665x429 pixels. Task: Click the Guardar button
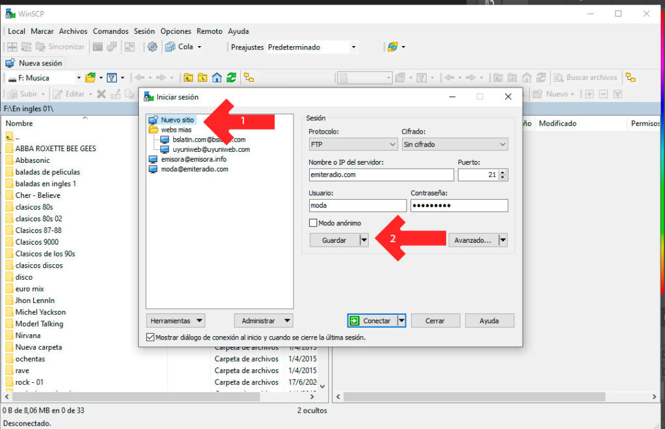click(x=334, y=240)
